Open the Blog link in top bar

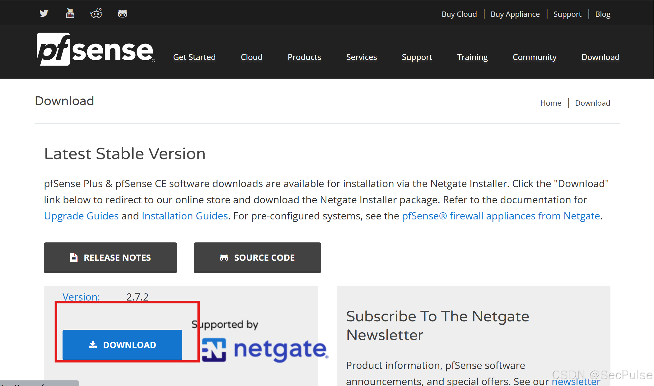click(602, 14)
